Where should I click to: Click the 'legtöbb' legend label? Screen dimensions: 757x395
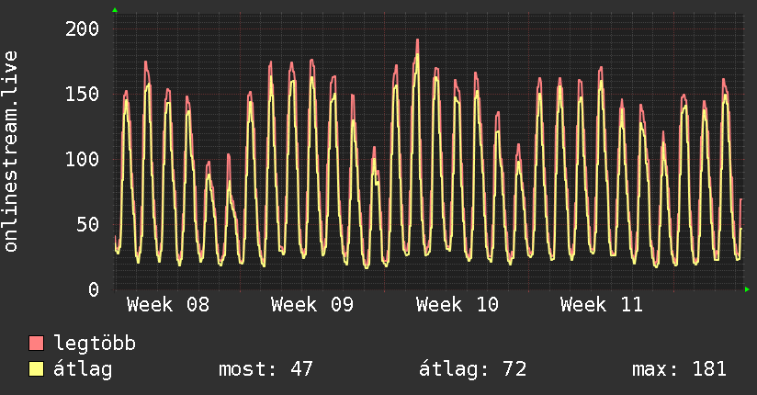pos(95,344)
